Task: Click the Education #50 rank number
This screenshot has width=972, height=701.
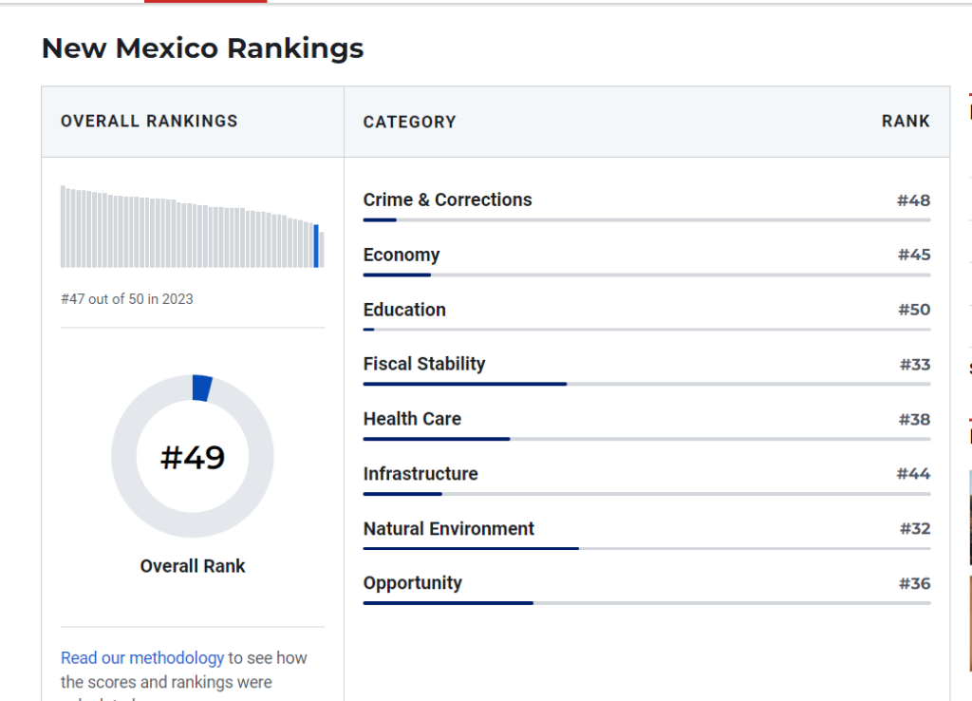Action: pos(913,310)
